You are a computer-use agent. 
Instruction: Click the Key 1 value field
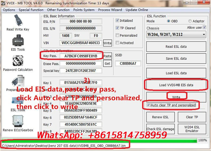pos(81,82)
